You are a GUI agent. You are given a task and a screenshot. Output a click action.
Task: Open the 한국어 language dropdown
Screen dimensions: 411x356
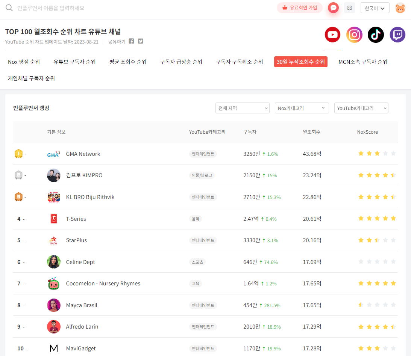pyautogui.click(x=375, y=8)
